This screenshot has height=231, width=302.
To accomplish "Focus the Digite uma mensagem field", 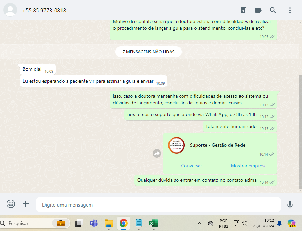I will tap(158, 205).
